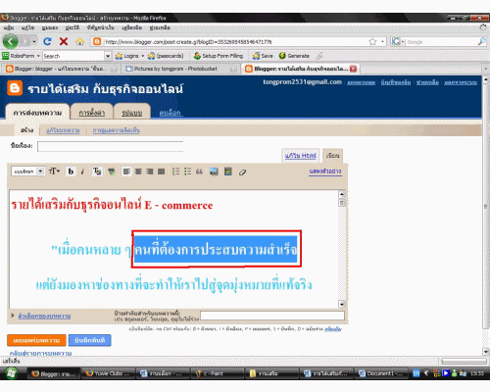The width and height of the screenshot is (490, 392).
Task: Insert a link using the link icon
Action: pos(112,171)
